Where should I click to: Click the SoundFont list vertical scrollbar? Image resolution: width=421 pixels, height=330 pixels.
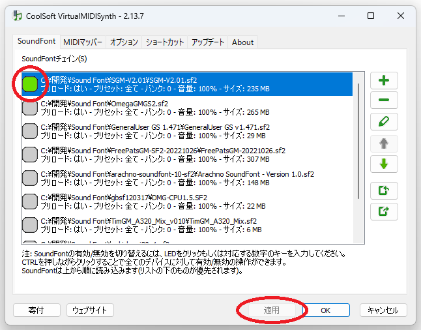(358, 141)
